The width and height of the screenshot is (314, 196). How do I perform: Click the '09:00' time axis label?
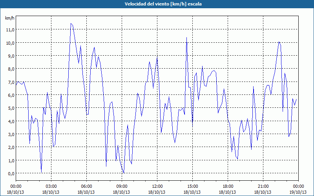tap(122, 187)
